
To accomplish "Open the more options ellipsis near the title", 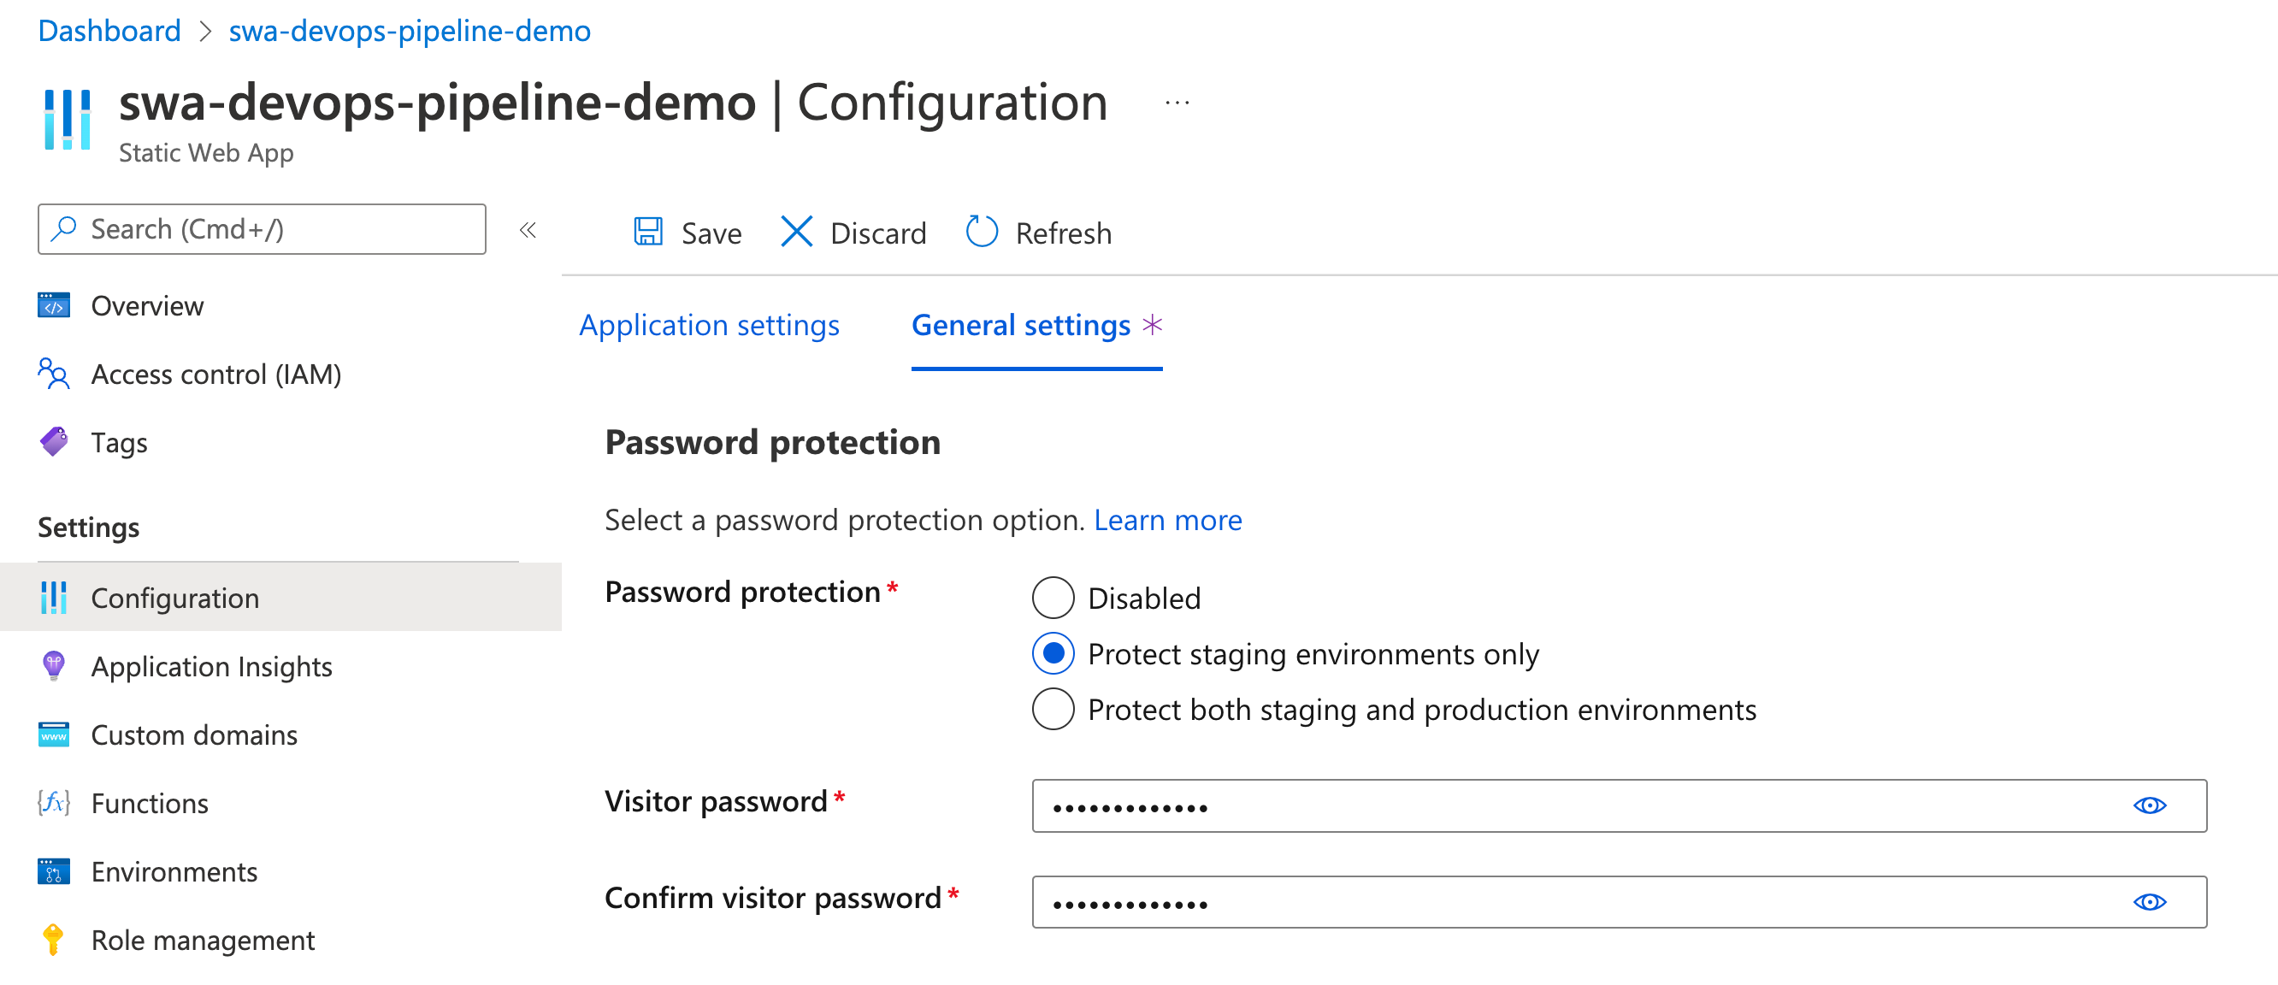I will point(1177,103).
